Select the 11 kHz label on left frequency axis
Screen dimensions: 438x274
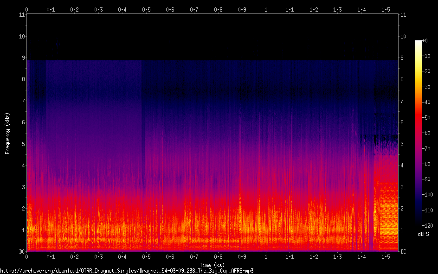click(x=22, y=15)
